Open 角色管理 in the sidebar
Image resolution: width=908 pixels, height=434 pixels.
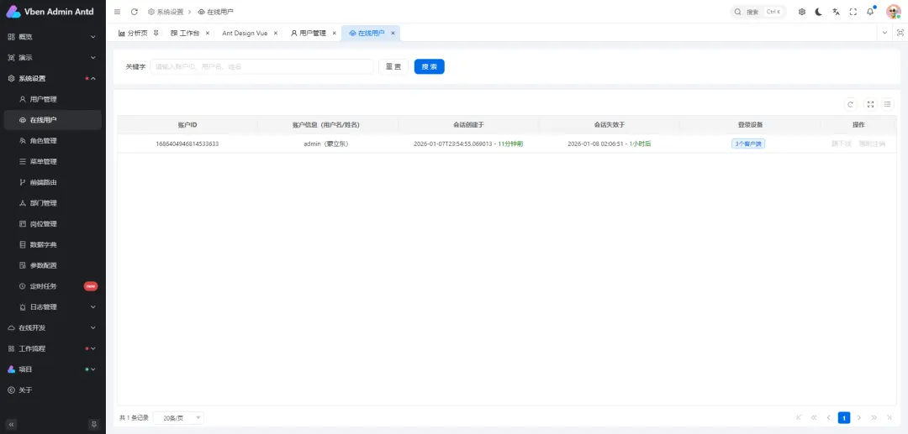coord(53,140)
